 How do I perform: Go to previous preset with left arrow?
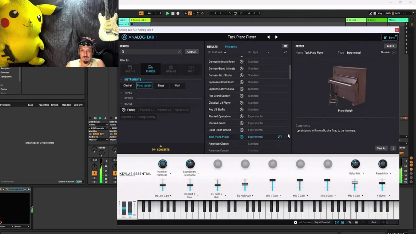(268, 37)
